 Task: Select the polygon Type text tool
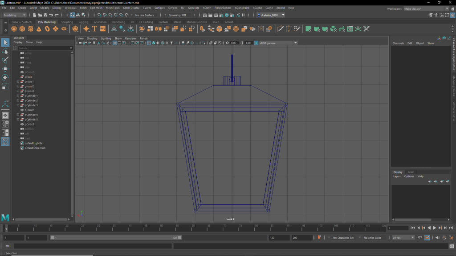tap(94, 29)
